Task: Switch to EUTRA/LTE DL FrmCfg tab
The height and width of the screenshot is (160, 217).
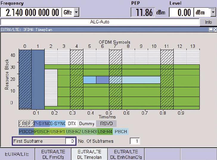Action: 53,154
